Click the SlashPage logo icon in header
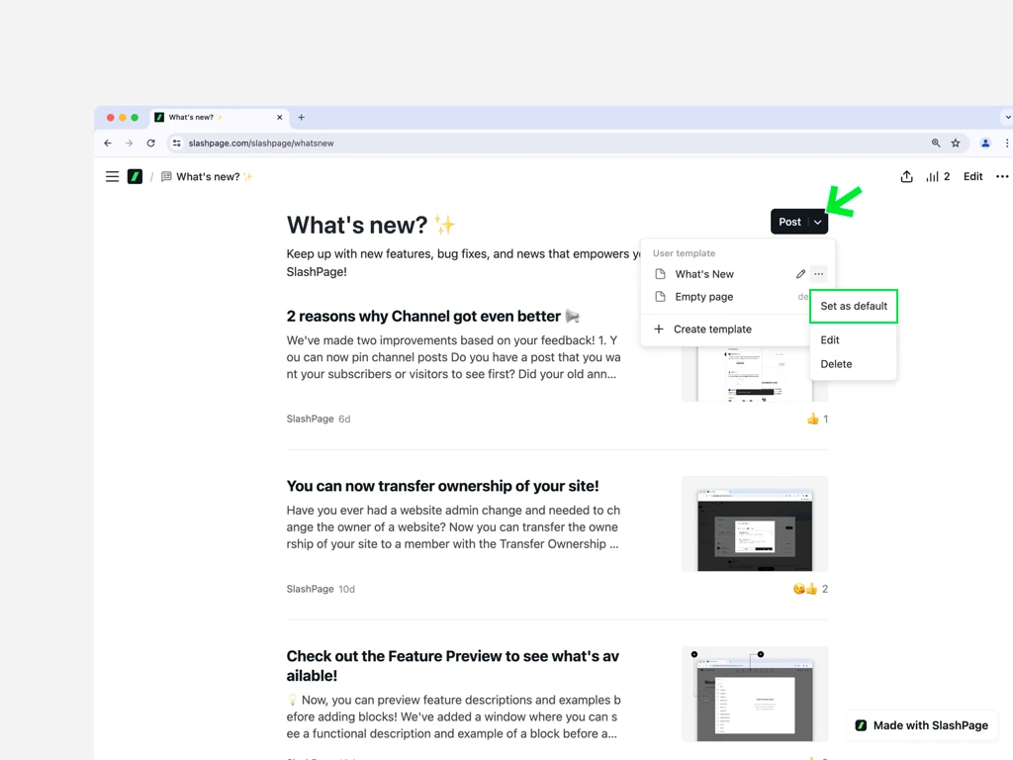The width and height of the screenshot is (1013, 760). click(135, 176)
